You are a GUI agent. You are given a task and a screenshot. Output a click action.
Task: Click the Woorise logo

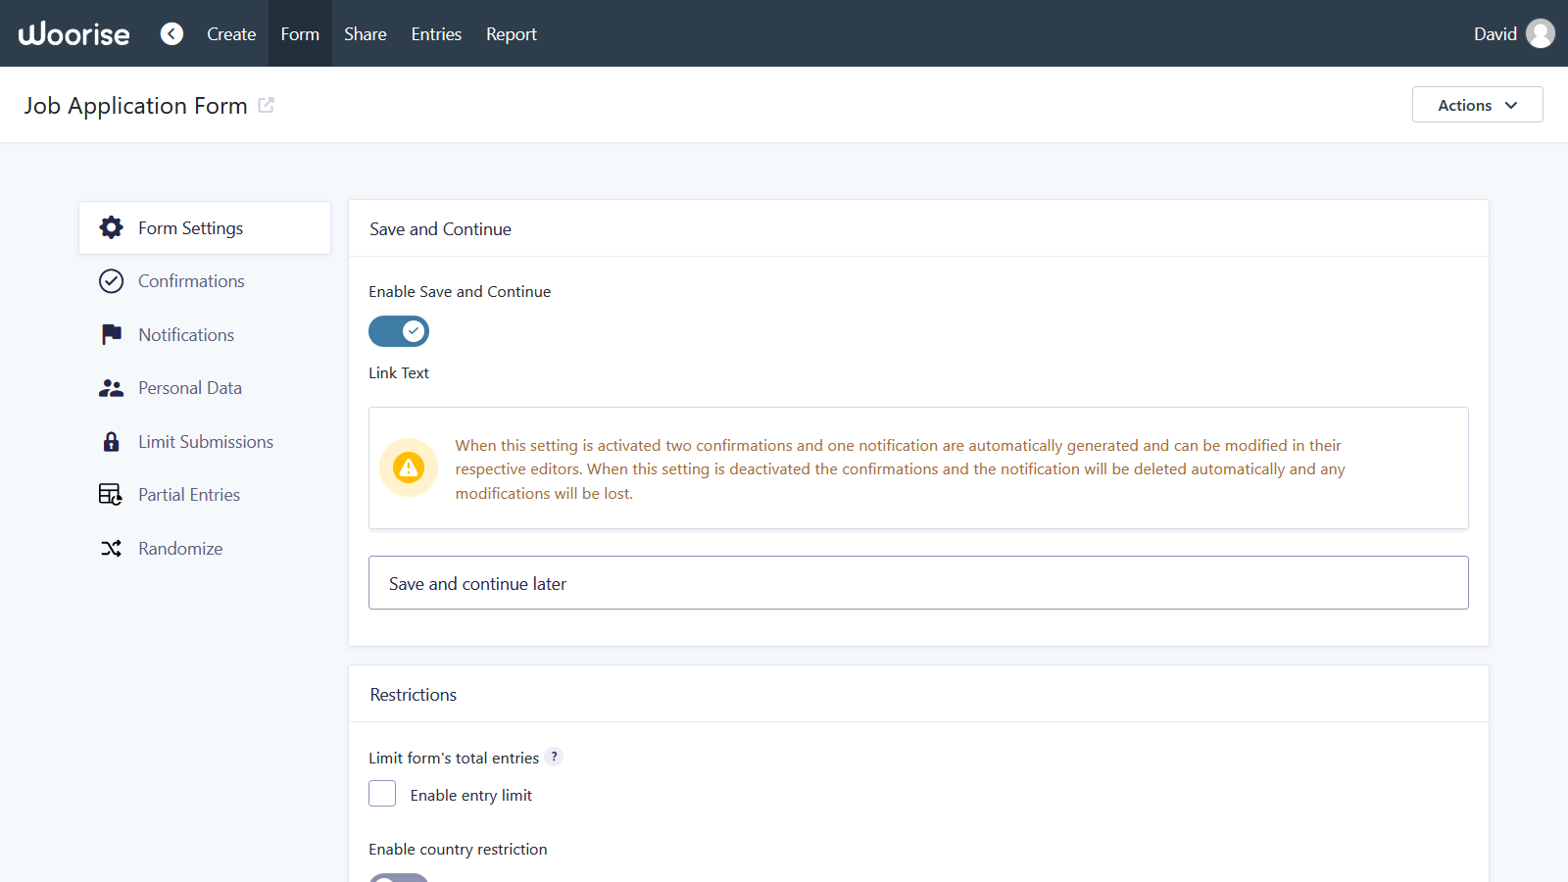click(x=72, y=33)
